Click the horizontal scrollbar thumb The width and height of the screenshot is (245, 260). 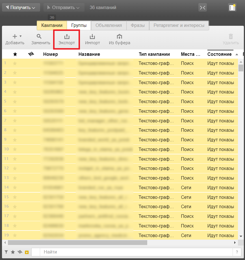77,243
